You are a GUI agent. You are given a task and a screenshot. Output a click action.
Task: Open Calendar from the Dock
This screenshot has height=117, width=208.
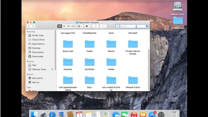click(79, 114)
